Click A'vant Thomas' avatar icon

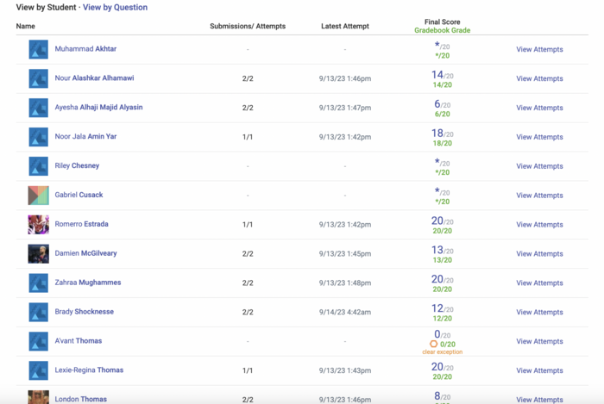click(38, 341)
